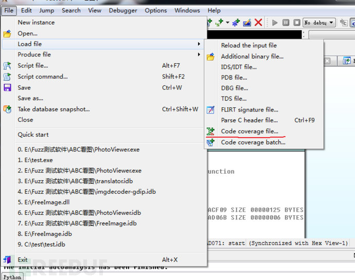The height and width of the screenshot is (280, 355).
Task: Click Script file... menu item
Action: [33, 66]
